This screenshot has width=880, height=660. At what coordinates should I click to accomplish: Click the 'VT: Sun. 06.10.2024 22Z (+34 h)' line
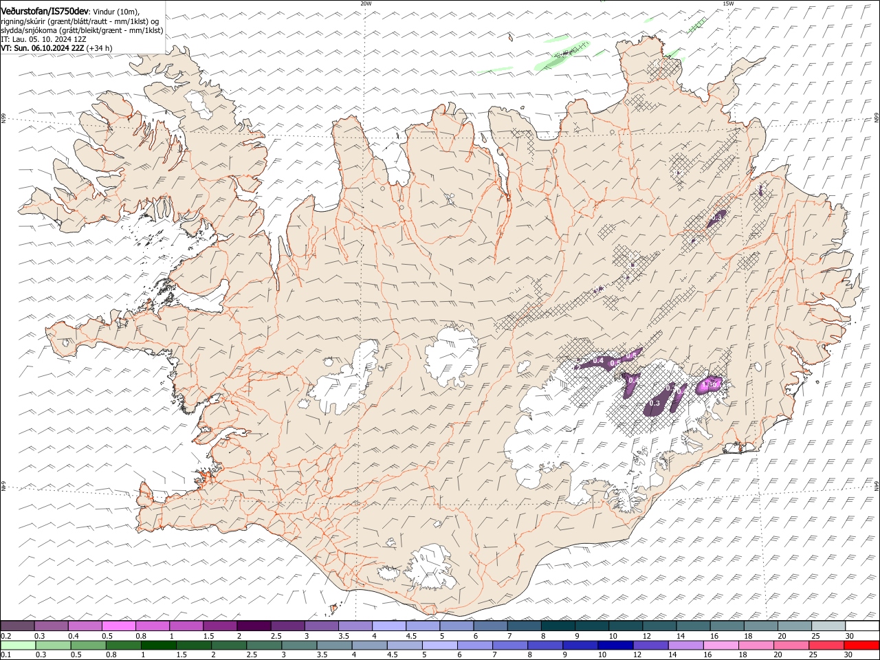tap(56, 48)
